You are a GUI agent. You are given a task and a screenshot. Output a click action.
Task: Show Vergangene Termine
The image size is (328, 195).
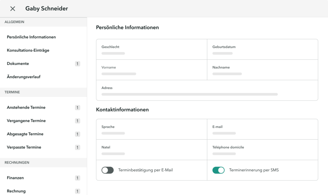tap(27, 121)
